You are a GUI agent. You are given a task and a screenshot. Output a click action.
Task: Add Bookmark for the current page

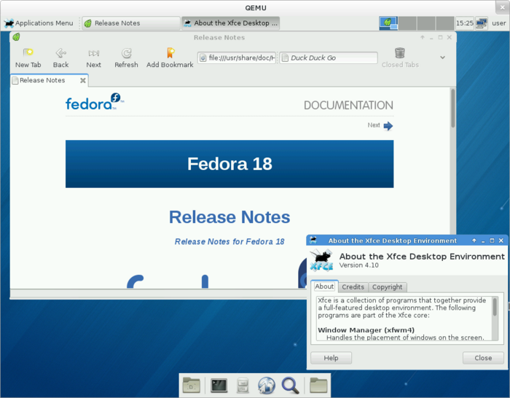tap(170, 58)
